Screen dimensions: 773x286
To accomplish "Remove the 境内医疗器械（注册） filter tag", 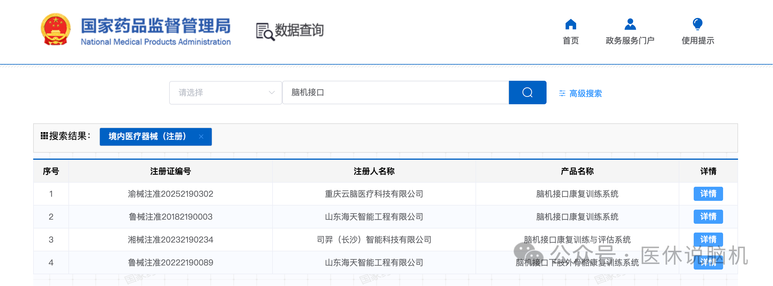I will click(201, 137).
